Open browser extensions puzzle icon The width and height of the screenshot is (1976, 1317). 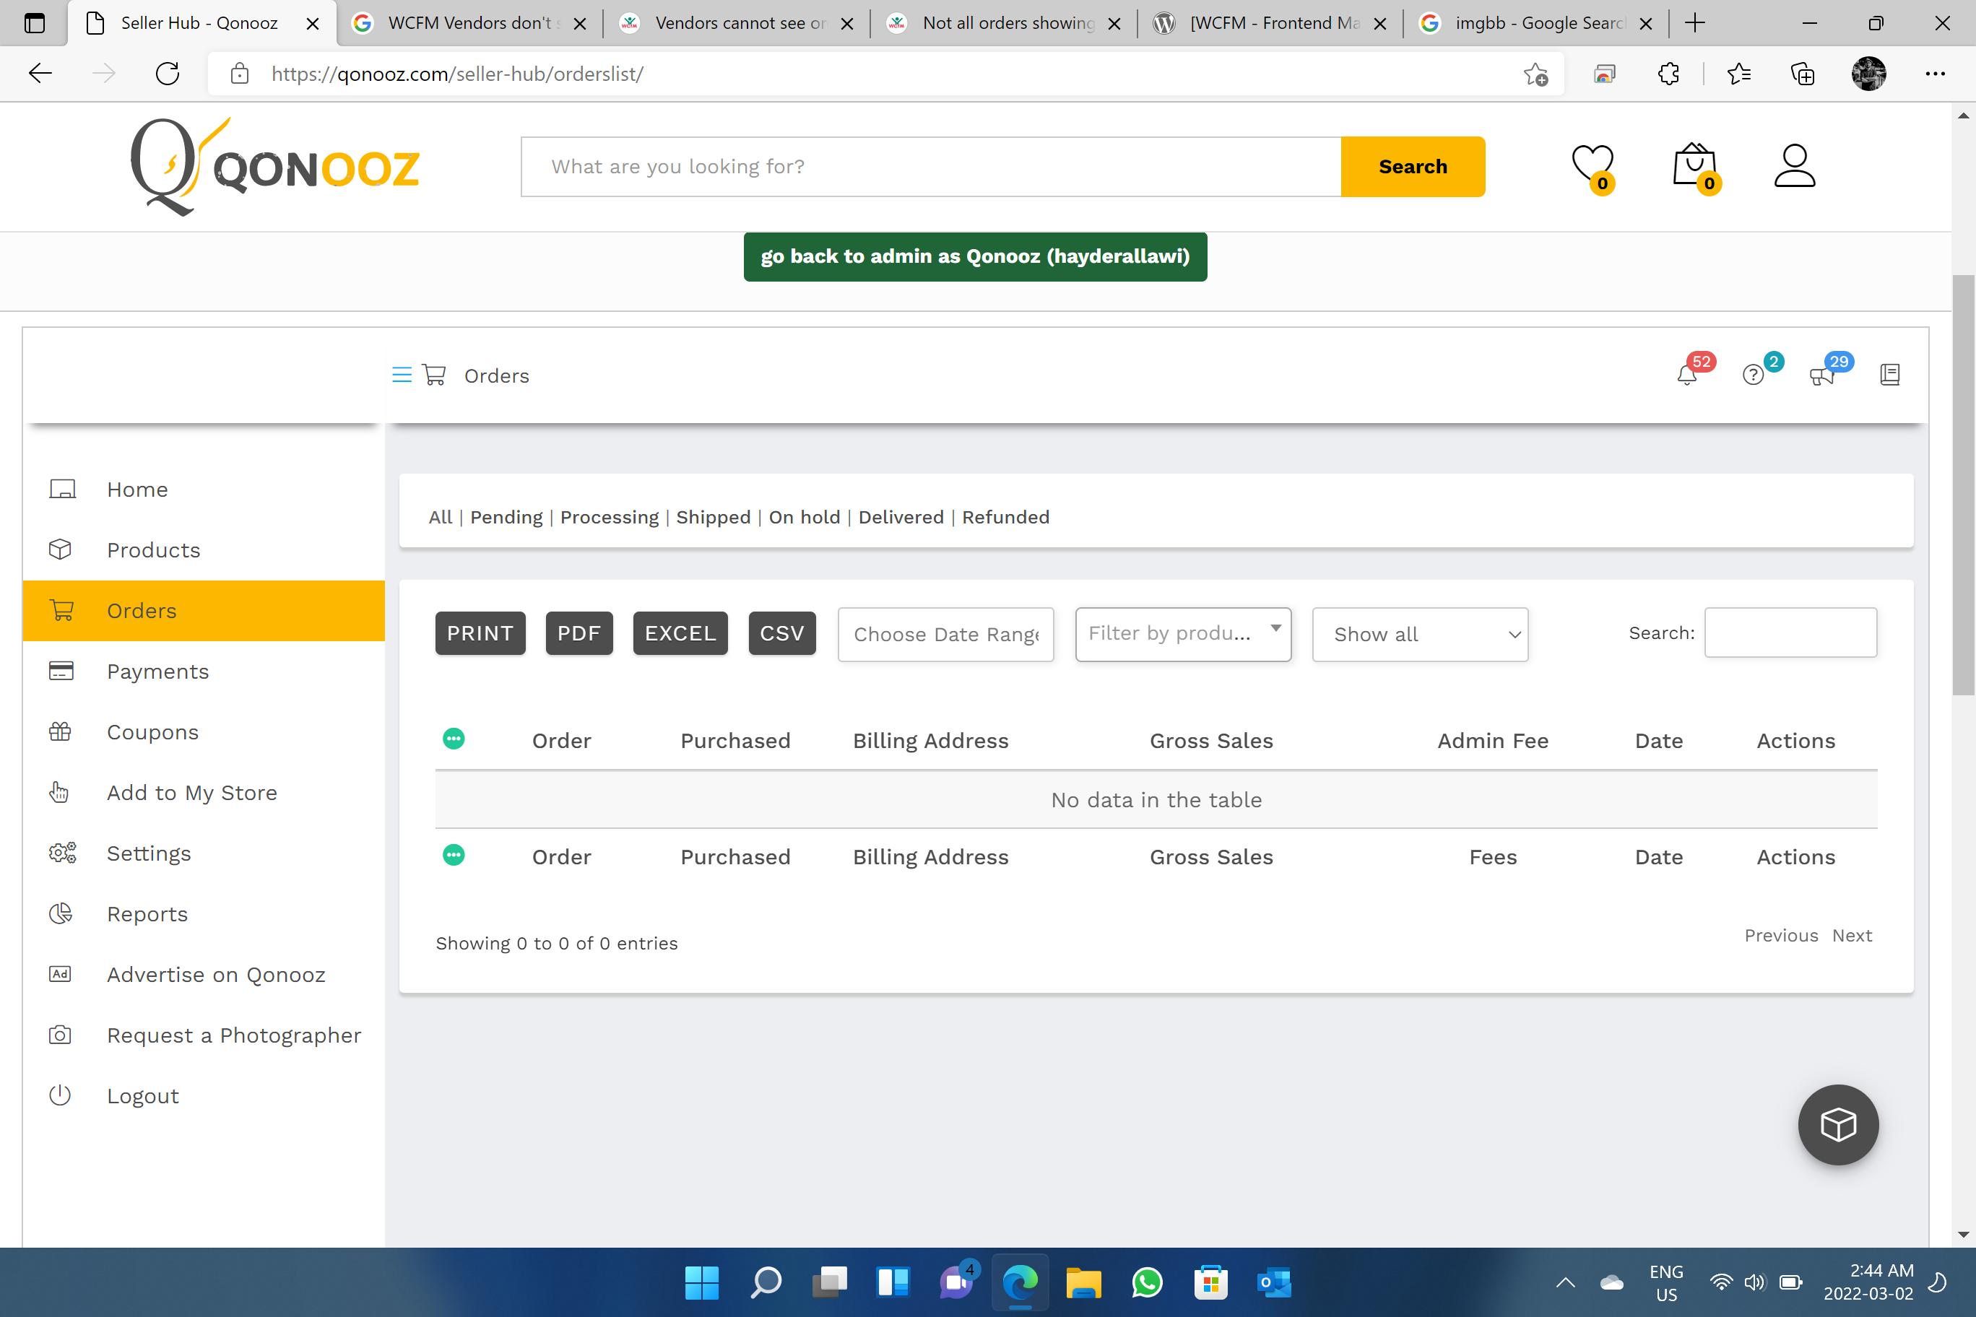1668,74
